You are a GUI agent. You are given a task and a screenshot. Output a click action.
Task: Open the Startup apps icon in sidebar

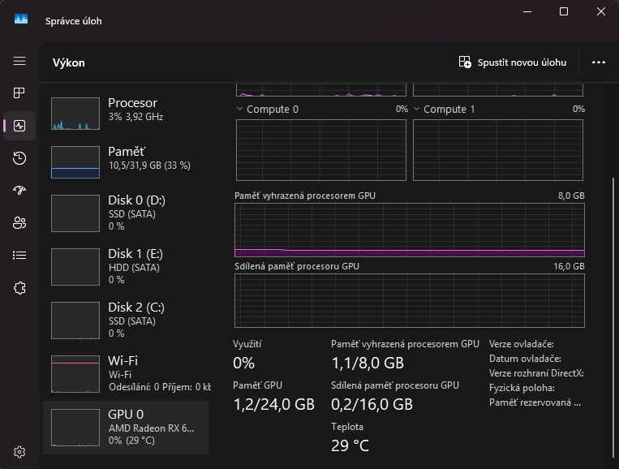19,191
